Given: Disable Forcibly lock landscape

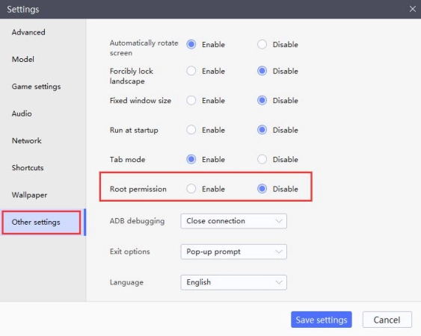Looking at the screenshot, I should (262, 71).
